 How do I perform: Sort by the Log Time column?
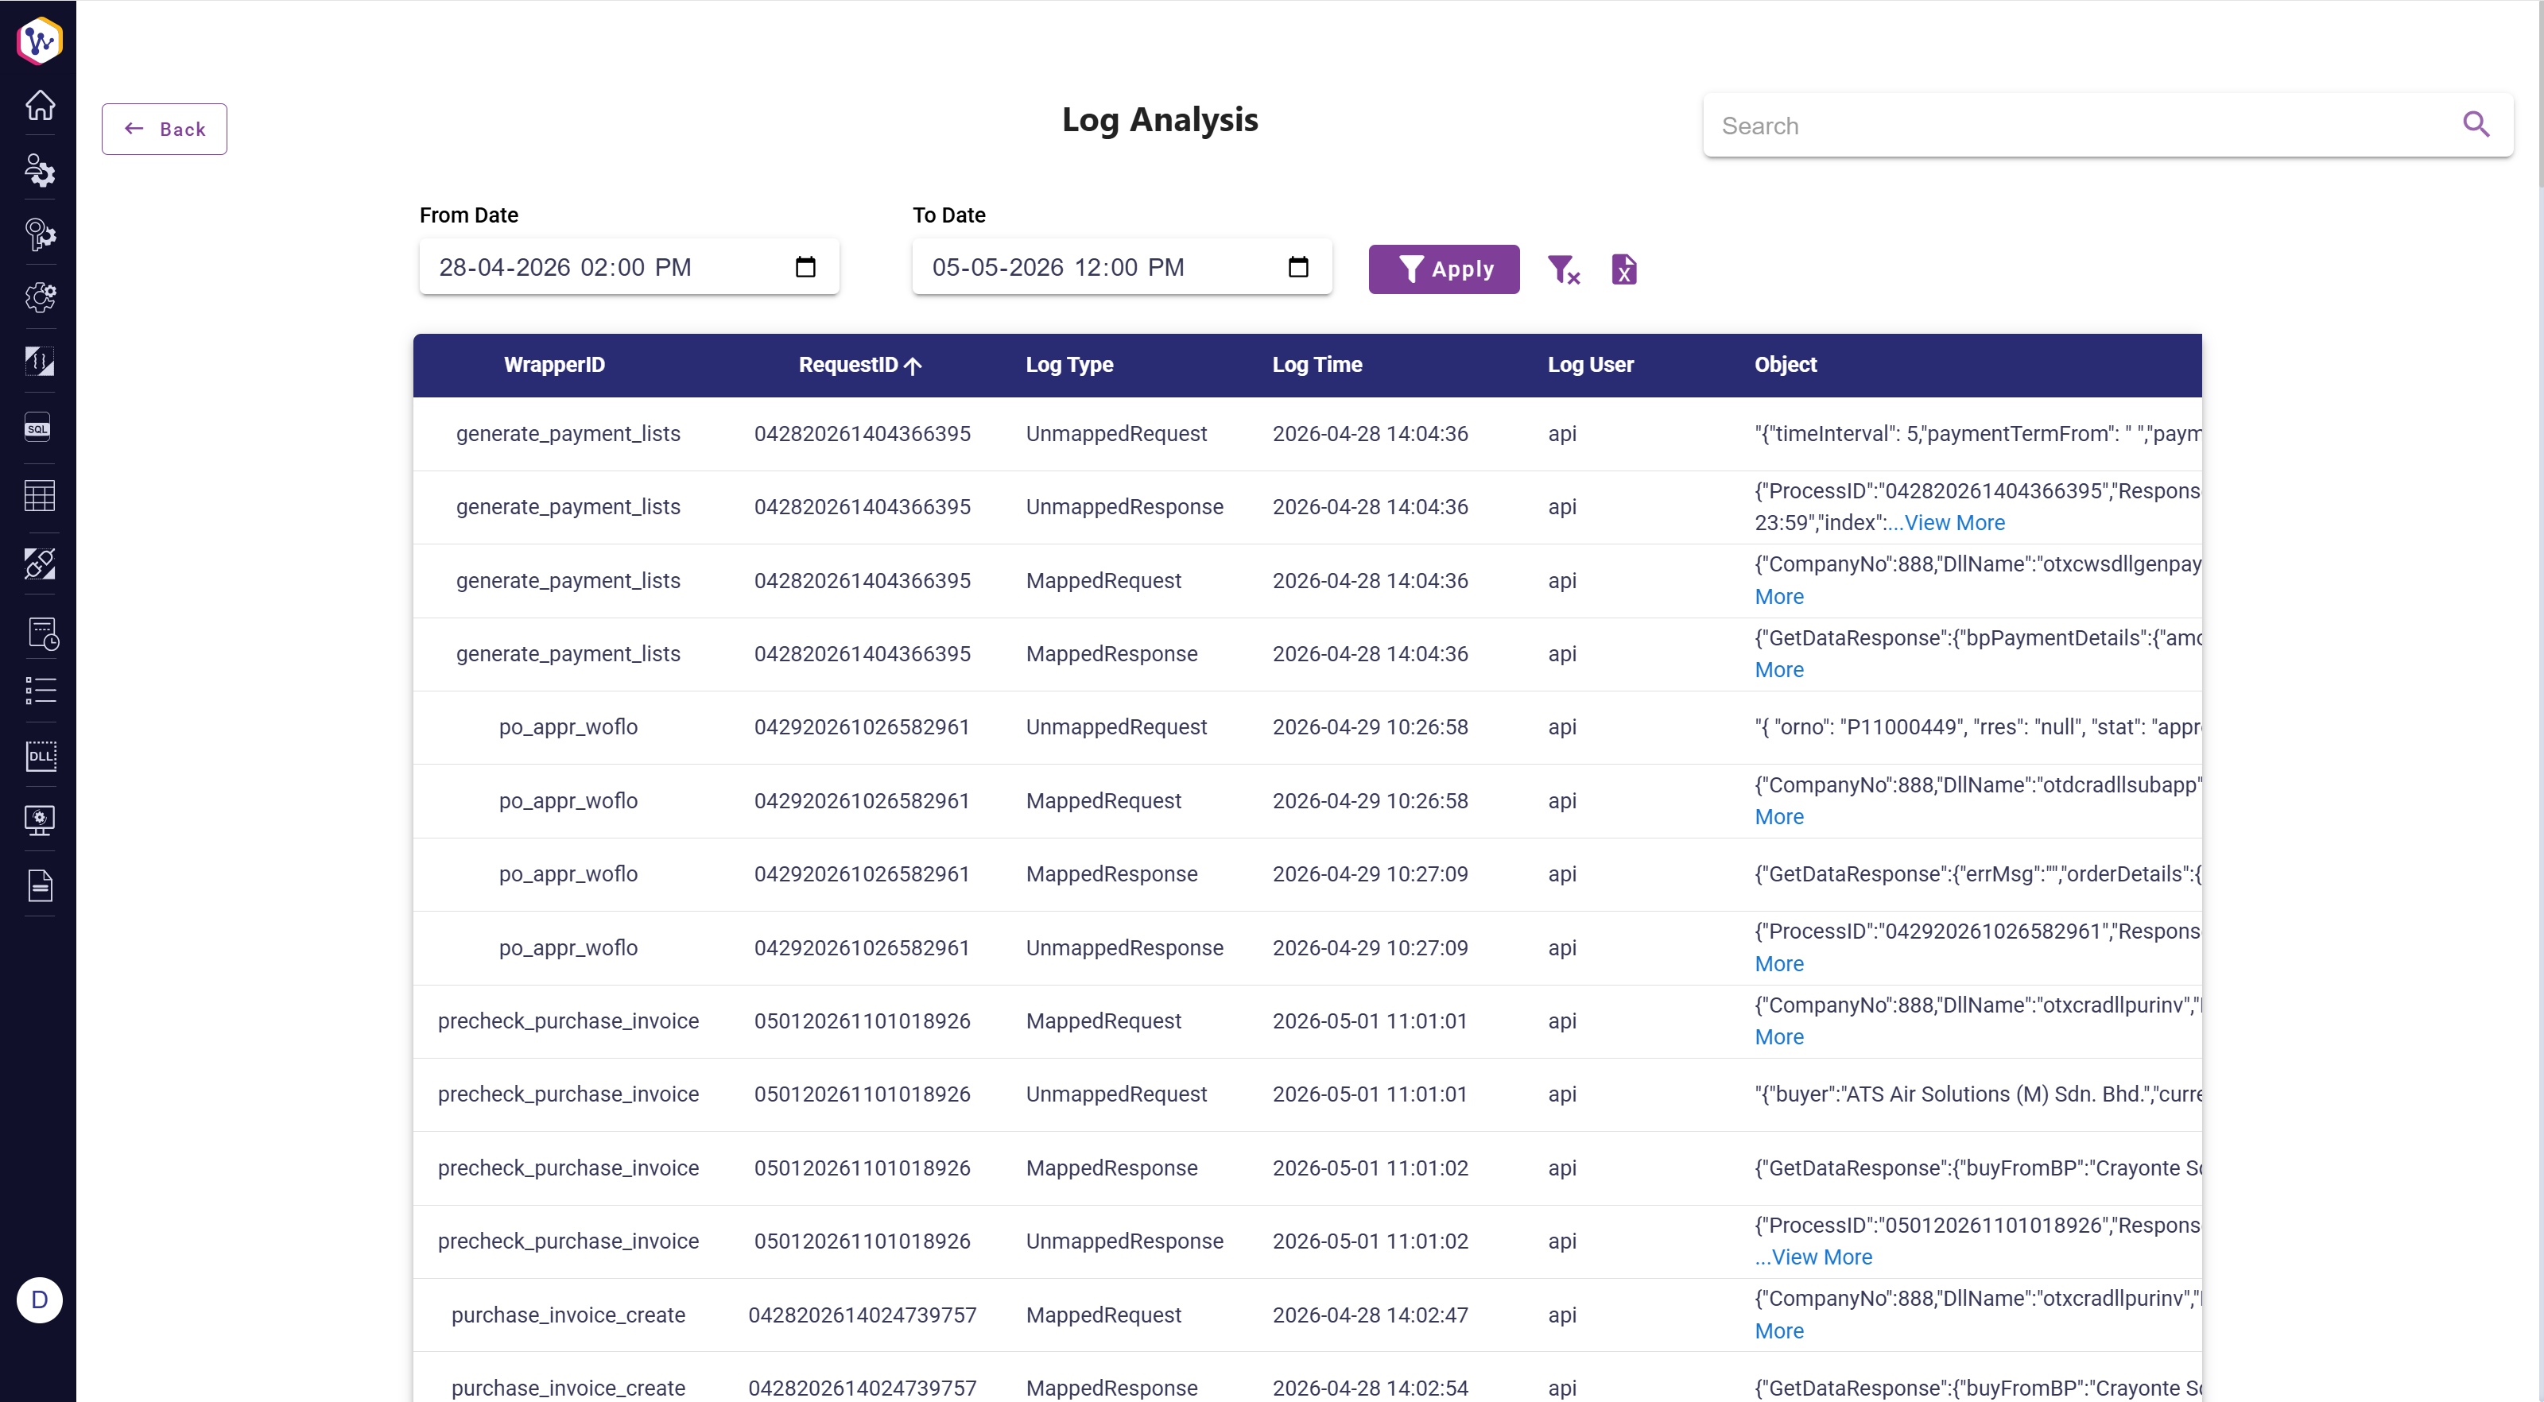pyautogui.click(x=1317, y=364)
